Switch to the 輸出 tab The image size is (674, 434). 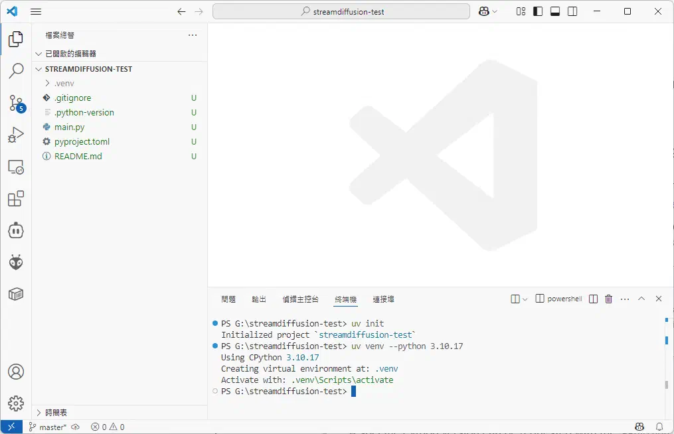pos(259,299)
